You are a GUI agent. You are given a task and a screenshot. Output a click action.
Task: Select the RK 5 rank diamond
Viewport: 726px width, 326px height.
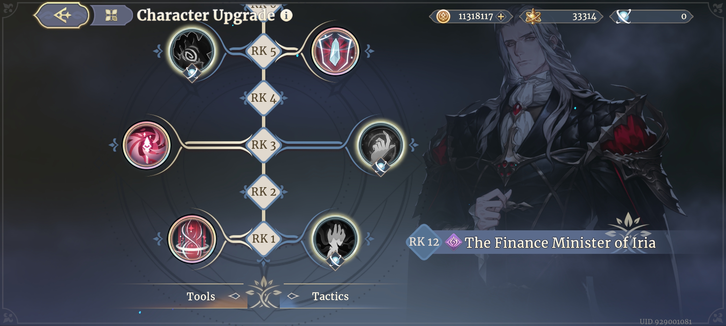(263, 51)
